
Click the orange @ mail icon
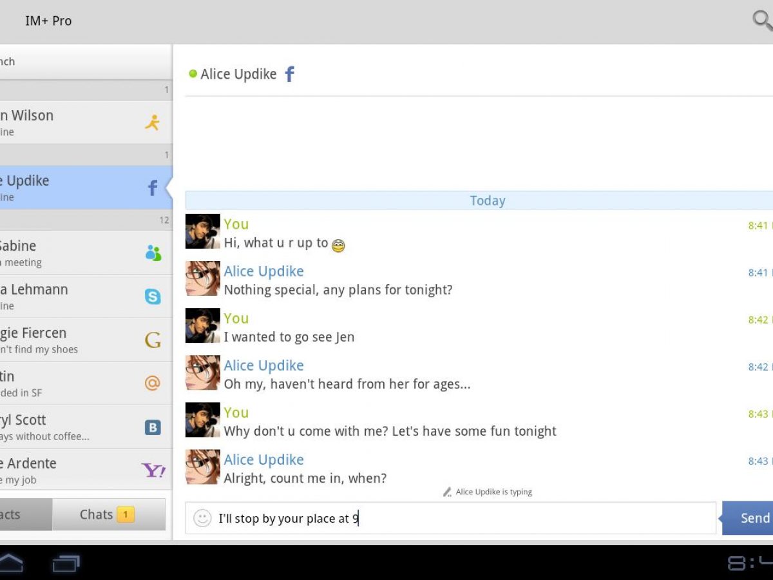153,383
